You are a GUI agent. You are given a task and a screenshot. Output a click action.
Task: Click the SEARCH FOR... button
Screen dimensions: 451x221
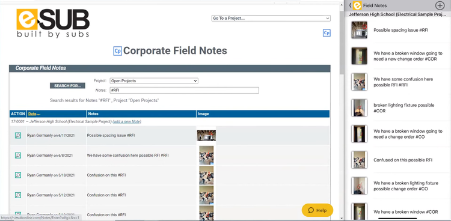point(67,86)
